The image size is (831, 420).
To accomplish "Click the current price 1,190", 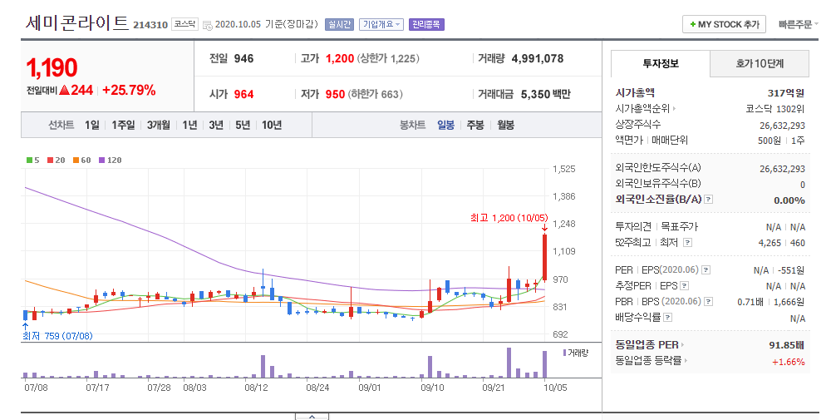I will [52, 68].
